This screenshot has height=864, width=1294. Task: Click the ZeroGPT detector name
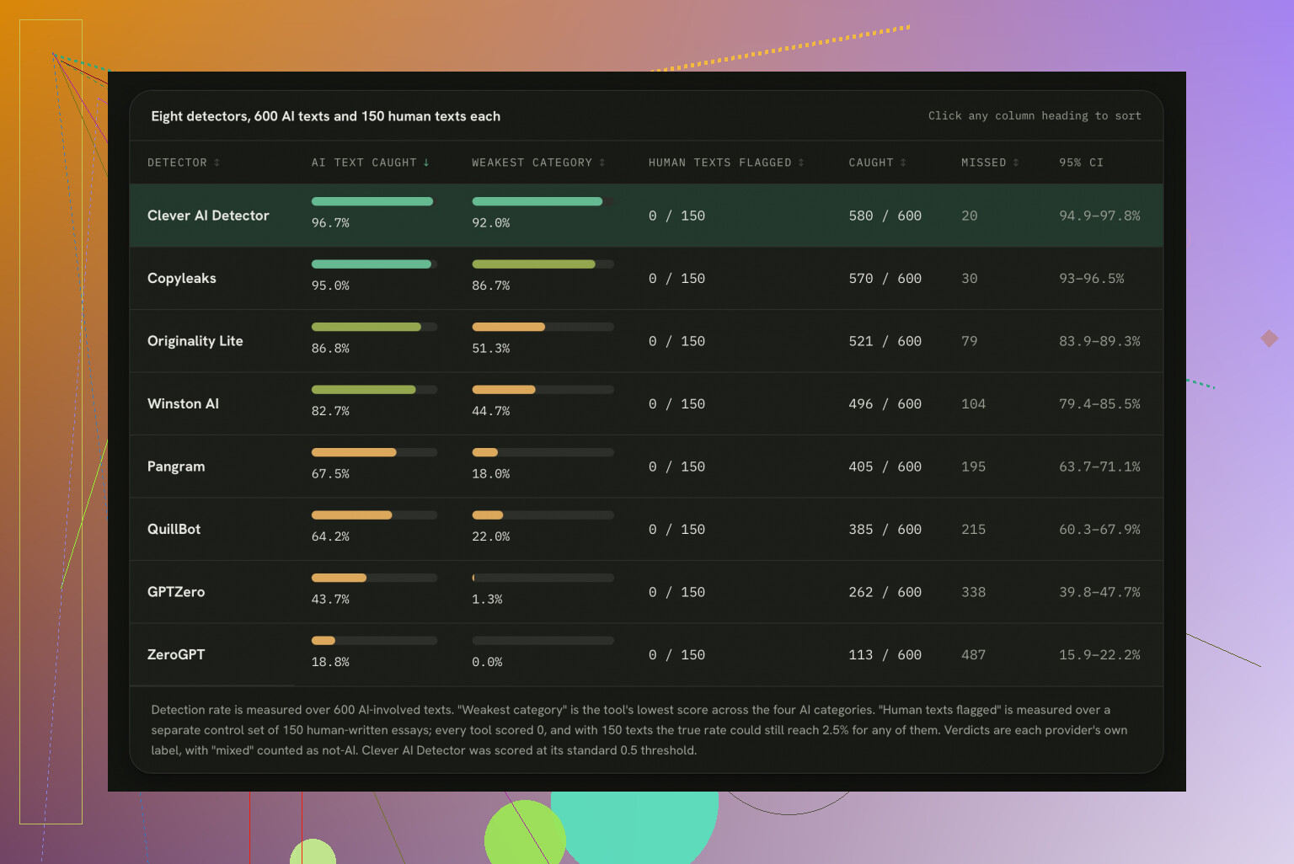(x=176, y=654)
